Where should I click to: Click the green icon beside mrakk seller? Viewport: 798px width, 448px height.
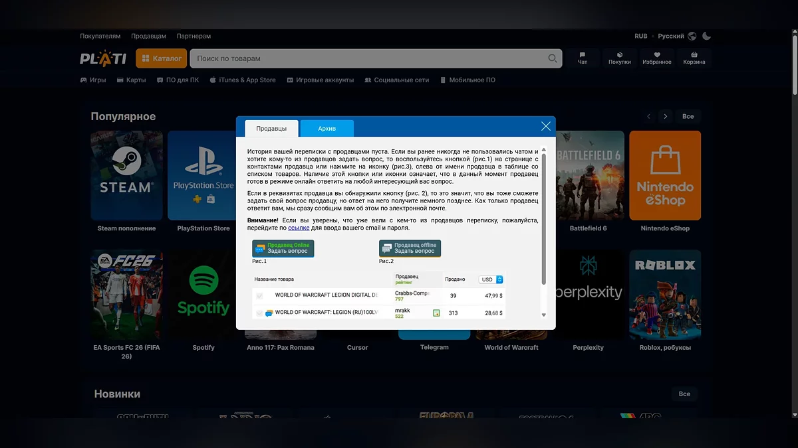point(436,313)
